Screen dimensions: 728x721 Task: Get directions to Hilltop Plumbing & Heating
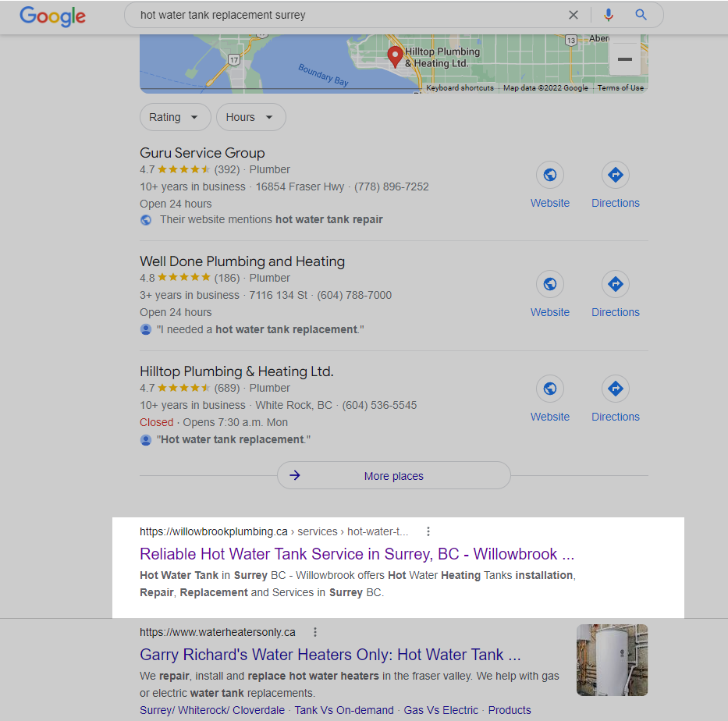pyautogui.click(x=615, y=389)
